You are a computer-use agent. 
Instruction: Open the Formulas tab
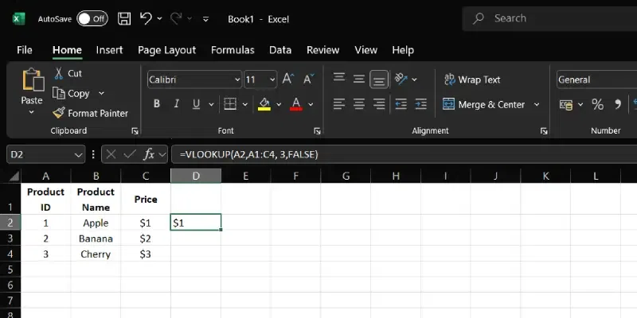coord(233,50)
